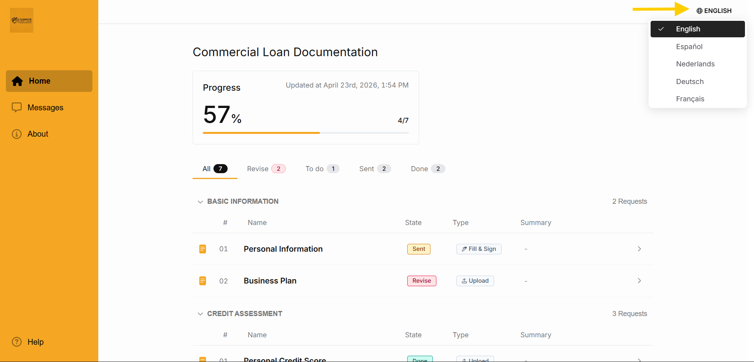Choose Deutsch in the language list
The width and height of the screenshot is (754, 362).
690,82
